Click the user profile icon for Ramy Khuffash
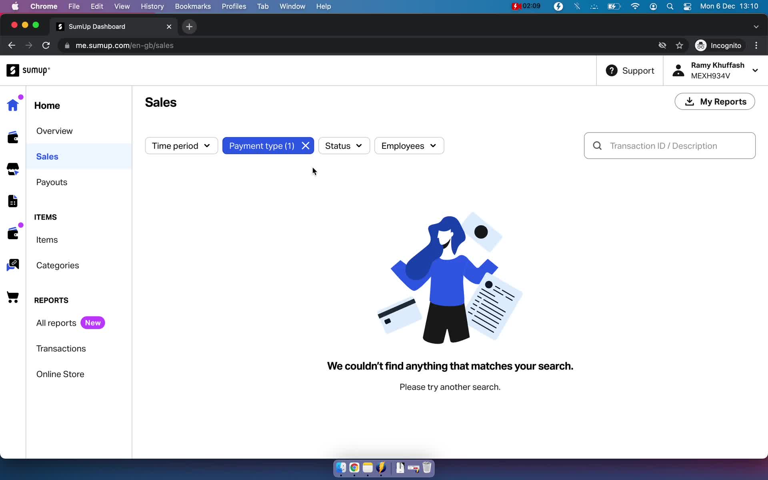The image size is (768, 480). click(x=677, y=70)
